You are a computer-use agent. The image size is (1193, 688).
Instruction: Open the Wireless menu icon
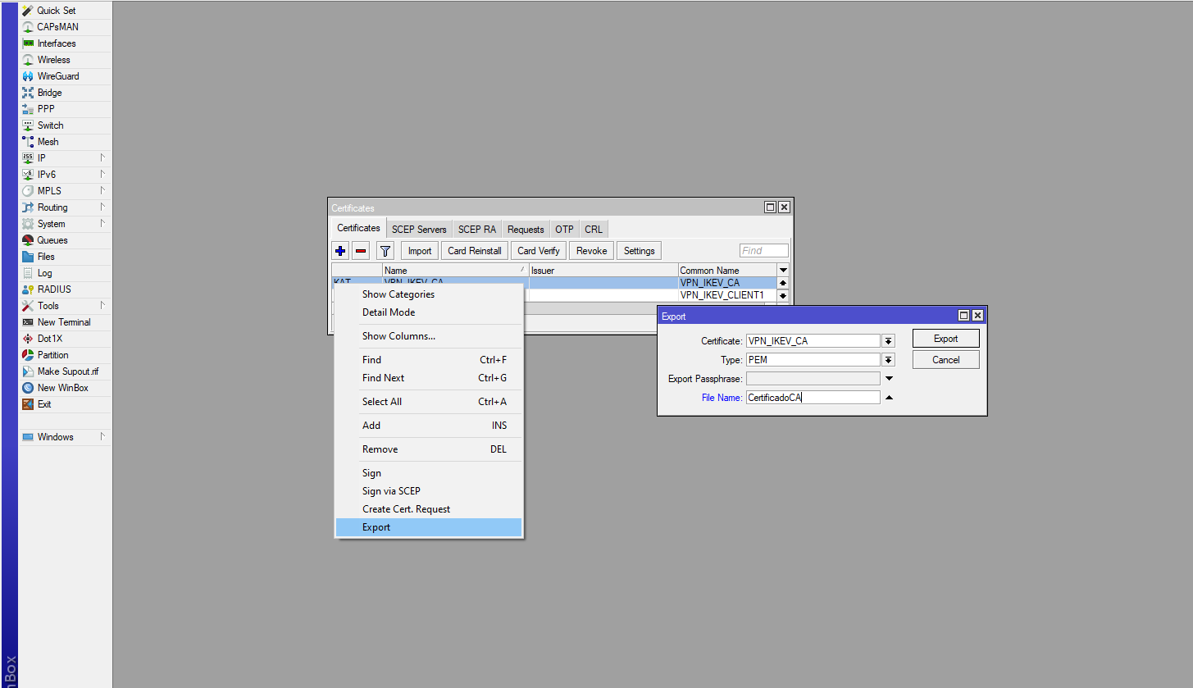tap(28, 60)
